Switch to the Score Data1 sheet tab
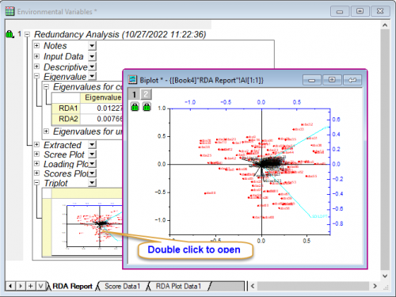396x297 pixels. point(122,286)
